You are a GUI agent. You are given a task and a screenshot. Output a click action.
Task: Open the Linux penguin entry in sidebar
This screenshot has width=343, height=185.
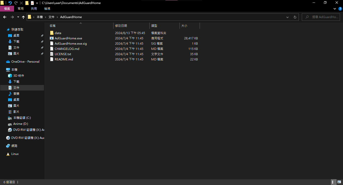pos(15,154)
